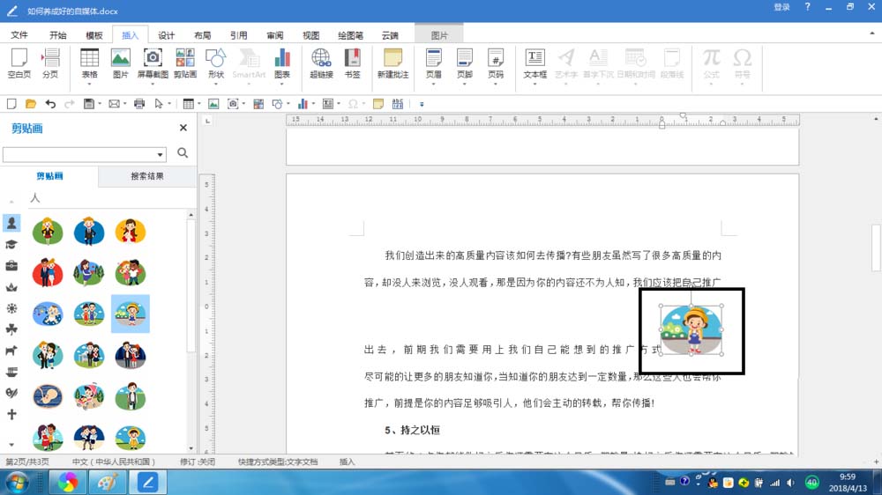Click the Undo arrow in quick toolbar
882x495 pixels.
point(50,104)
